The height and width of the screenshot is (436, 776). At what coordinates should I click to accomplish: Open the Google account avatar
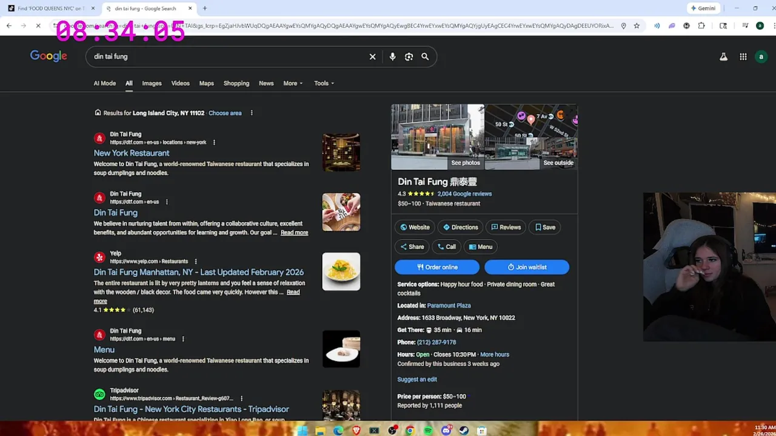(x=761, y=56)
